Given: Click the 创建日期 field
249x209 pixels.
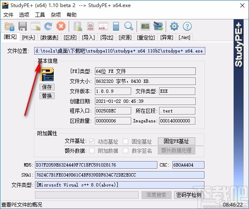Looking at the screenshot, I should point(145,101).
